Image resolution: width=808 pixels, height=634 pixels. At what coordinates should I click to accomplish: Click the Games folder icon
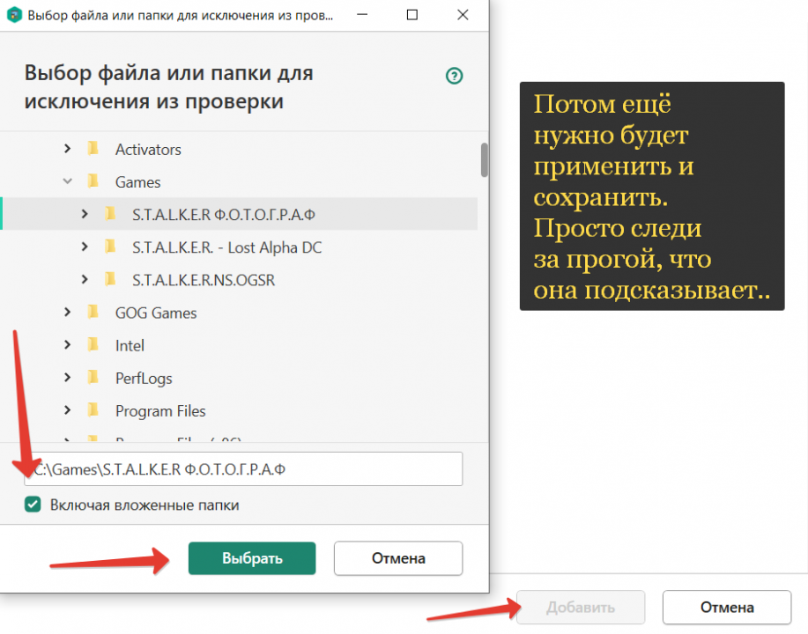pos(93,181)
